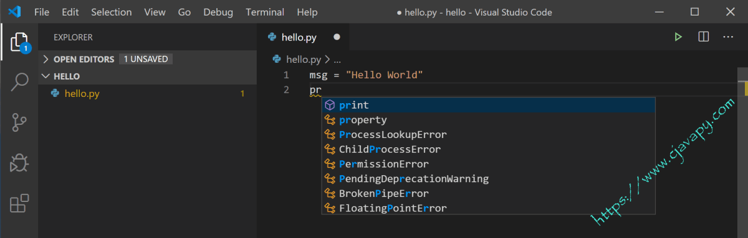Open editor More Actions ellipsis
This screenshot has width=748, height=238.
tap(728, 37)
